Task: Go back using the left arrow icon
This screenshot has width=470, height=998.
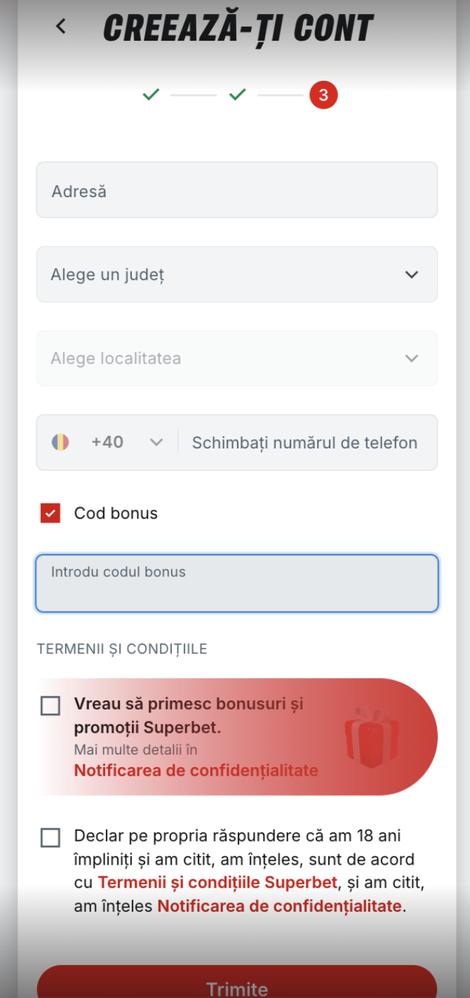Action: tap(61, 27)
